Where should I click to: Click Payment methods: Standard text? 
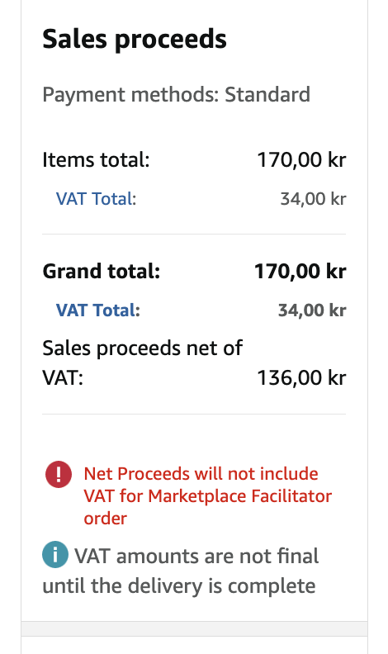click(x=177, y=95)
